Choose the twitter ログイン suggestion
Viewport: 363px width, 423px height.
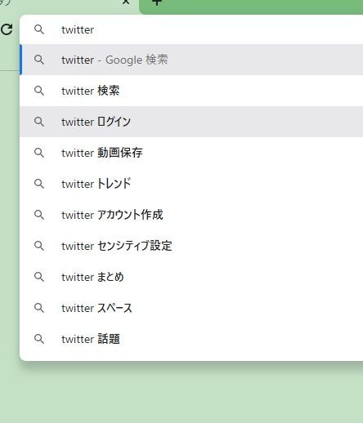click(x=191, y=122)
